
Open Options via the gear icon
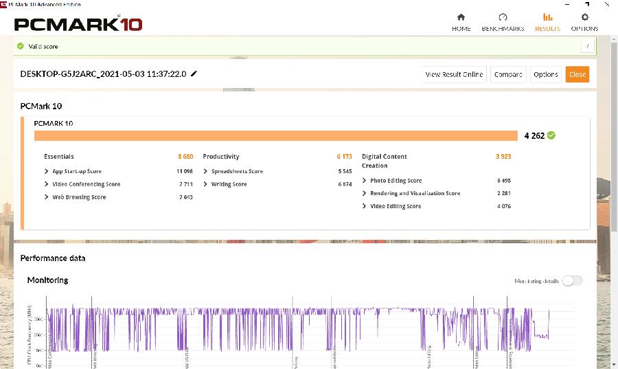584,17
